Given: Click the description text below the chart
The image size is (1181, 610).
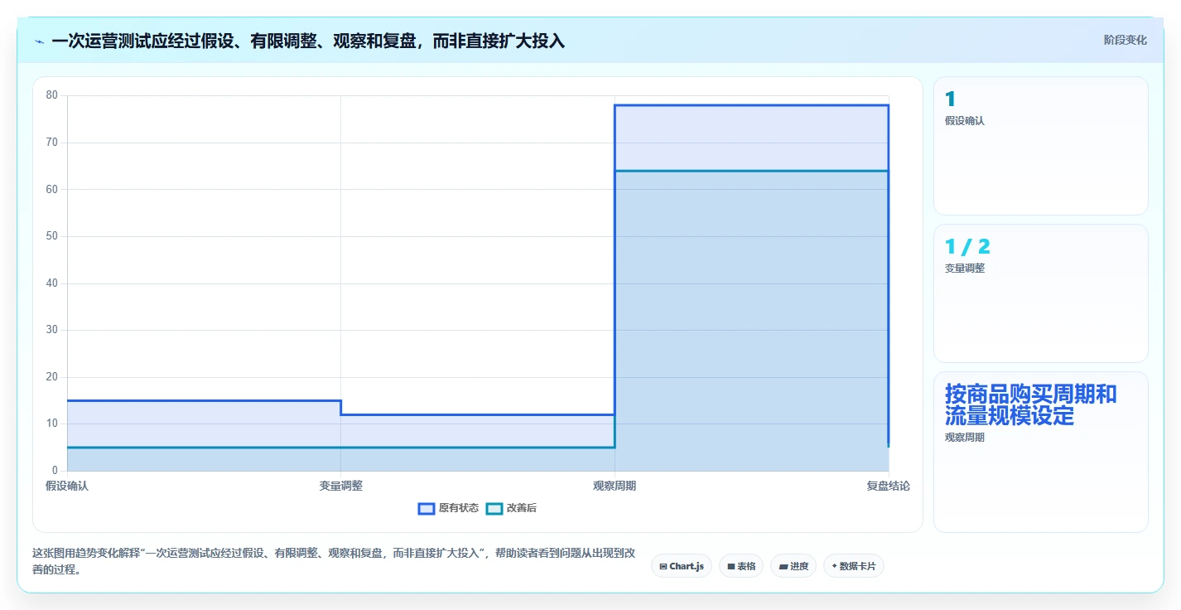Looking at the screenshot, I should click(334, 561).
